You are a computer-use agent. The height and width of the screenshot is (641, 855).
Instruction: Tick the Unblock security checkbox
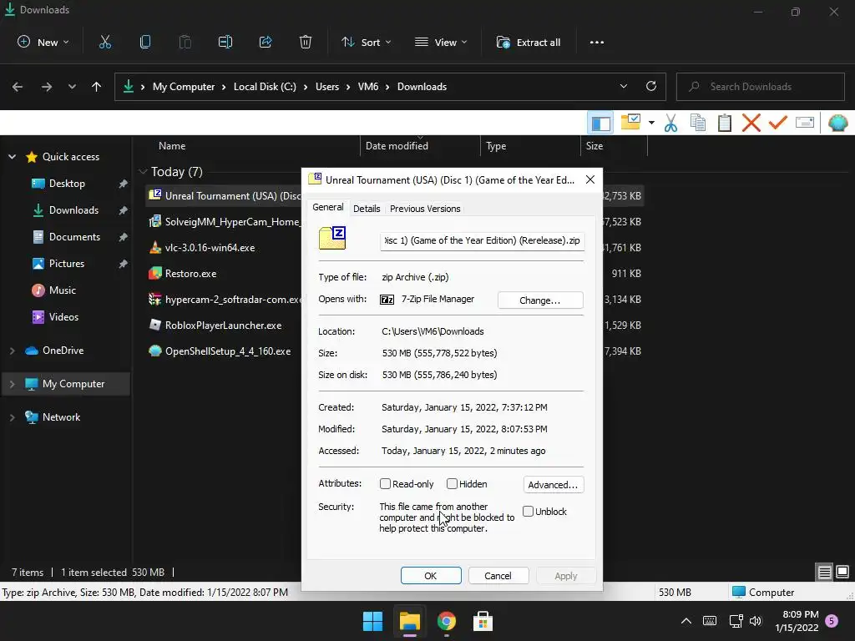tap(528, 512)
